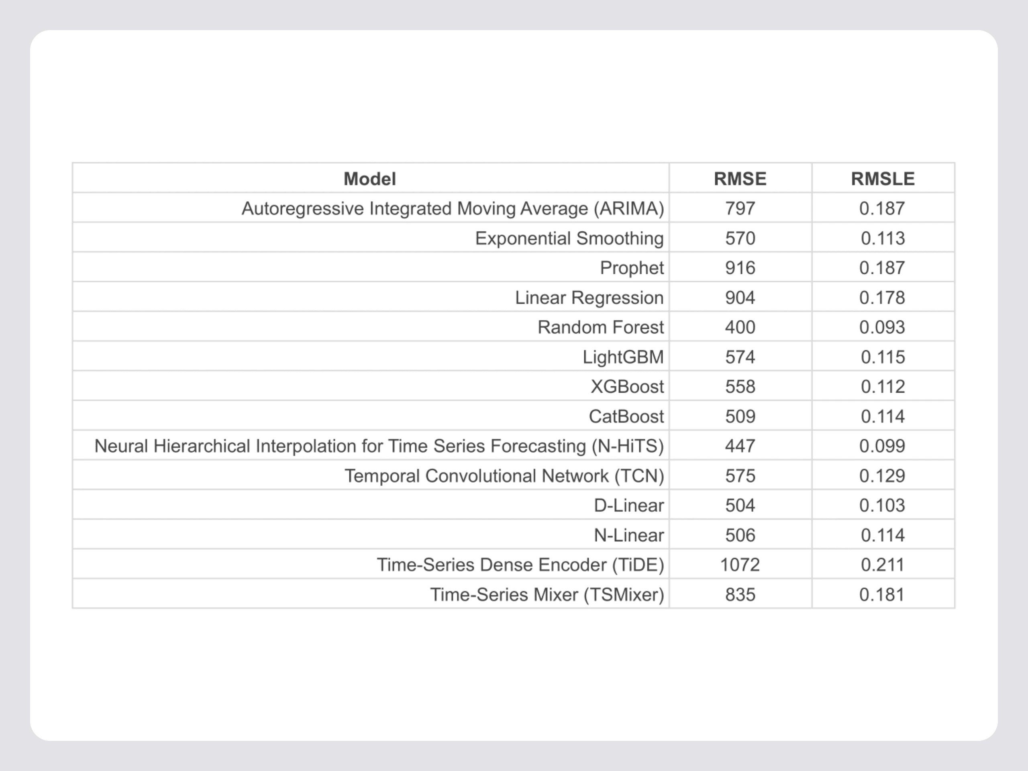Select the Linear Regression model cell
Image resolution: width=1028 pixels, height=771 pixels.
pyautogui.click(x=589, y=298)
